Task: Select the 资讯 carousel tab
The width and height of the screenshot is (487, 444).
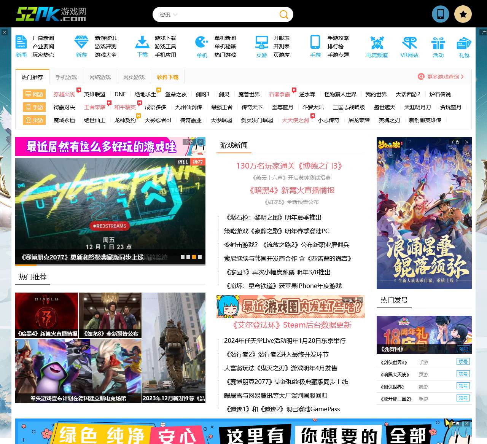Action: coord(183,162)
